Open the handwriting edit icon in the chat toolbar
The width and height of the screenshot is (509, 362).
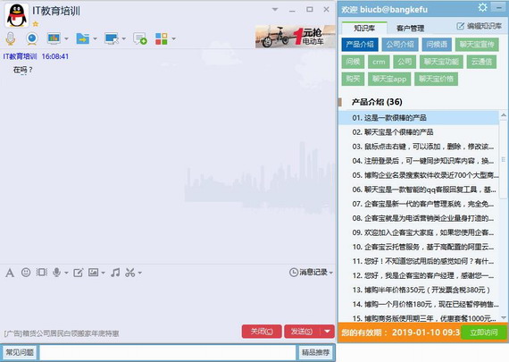coord(79,273)
